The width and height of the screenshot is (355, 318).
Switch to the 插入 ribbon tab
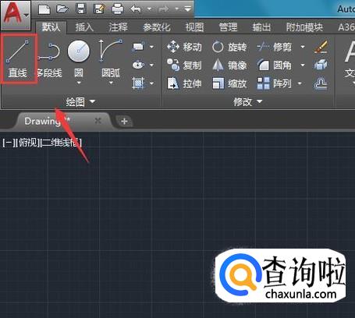tap(84, 27)
